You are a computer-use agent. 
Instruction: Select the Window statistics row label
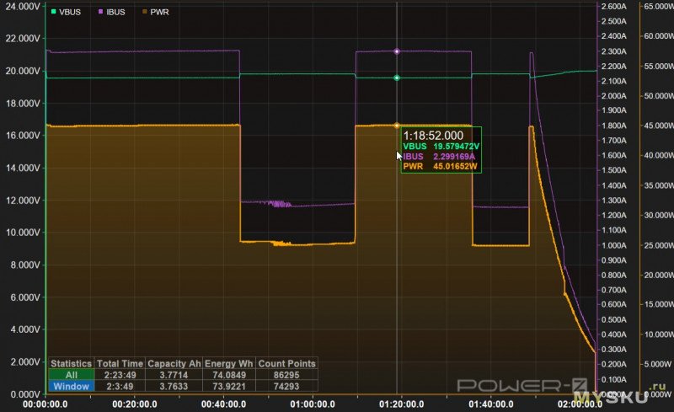[72, 386]
